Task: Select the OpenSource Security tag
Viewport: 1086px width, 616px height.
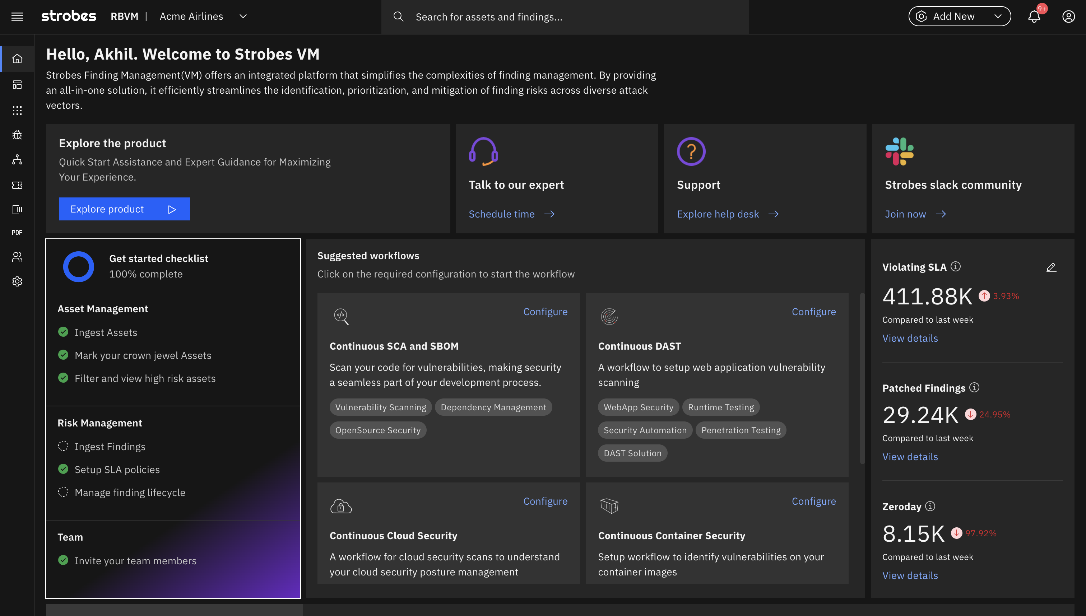Action: (x=378, y=430)
